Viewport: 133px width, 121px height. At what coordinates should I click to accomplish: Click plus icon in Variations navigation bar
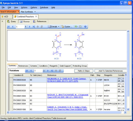pyautogui.click(x=56, y=71)
